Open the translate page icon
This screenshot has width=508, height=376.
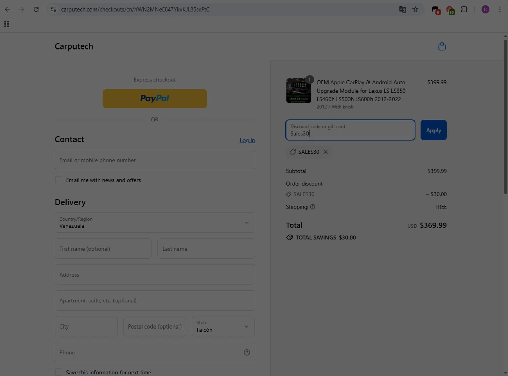point(402,9)
